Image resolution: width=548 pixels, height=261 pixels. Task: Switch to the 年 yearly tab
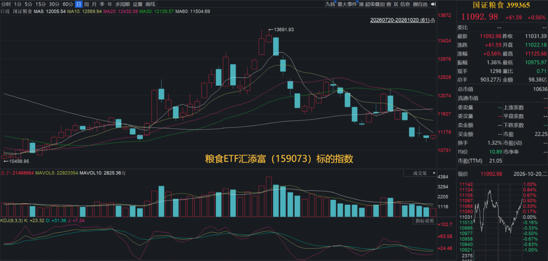coord(110,4)
